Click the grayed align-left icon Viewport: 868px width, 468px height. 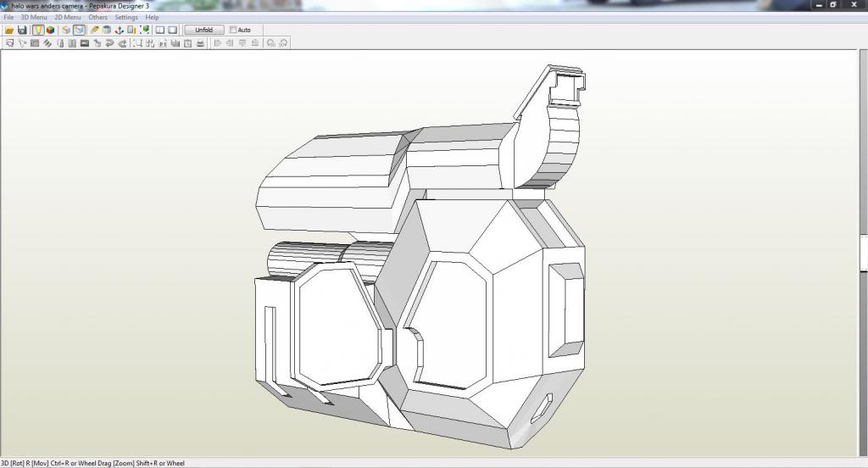coord(218,43)
